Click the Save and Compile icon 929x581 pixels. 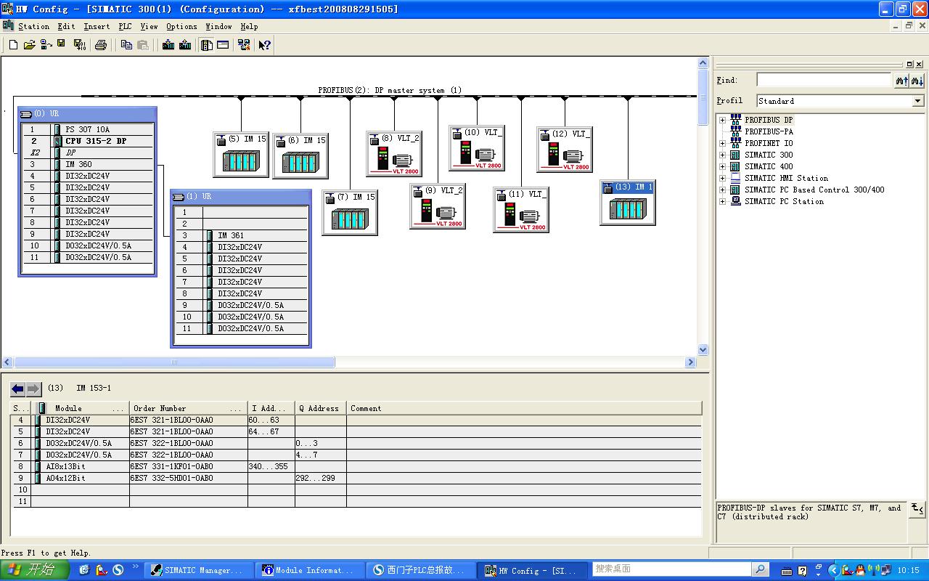pyautogui.click(x=79, y=45)
